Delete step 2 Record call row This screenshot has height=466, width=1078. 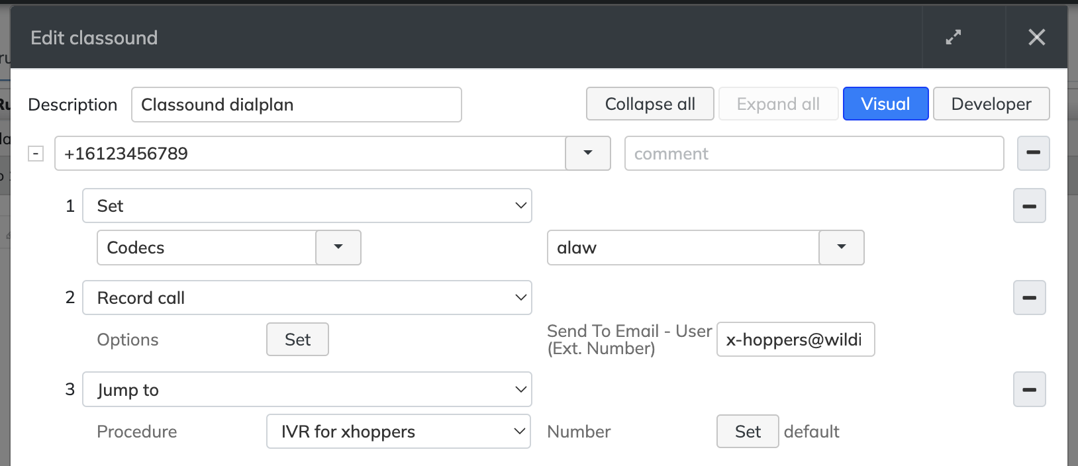(x=1029, y=298)
